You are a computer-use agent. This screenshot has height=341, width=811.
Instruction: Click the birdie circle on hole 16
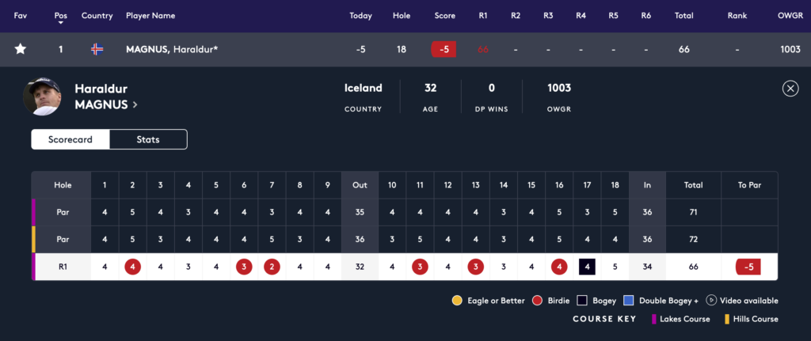[x=559, y=267]
